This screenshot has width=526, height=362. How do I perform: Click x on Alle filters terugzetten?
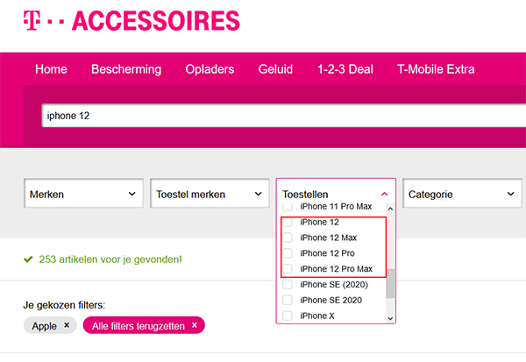pyautogui.click(x=195, y=325)
